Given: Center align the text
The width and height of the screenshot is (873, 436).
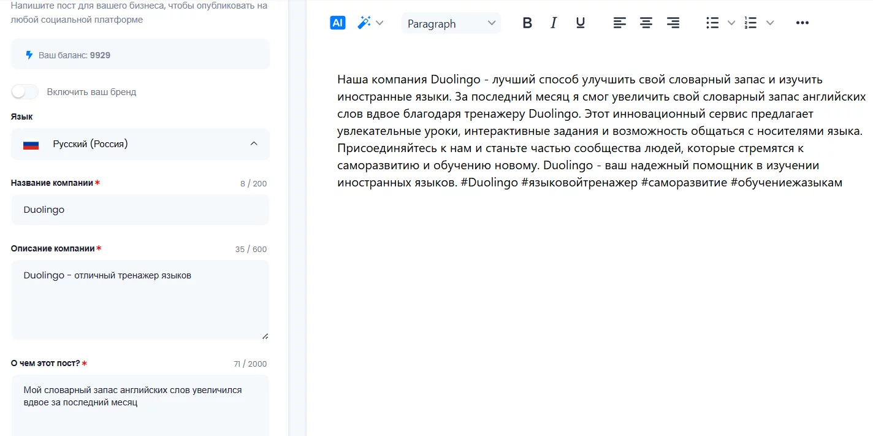Looking at the screenshot, I should (646, 23).
